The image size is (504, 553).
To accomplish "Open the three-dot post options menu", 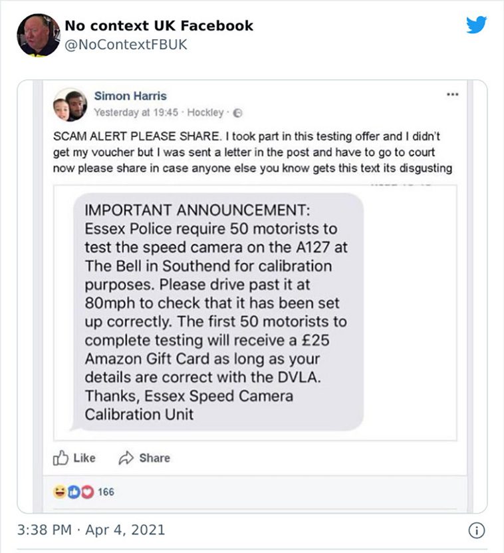I will pos(453,94).
